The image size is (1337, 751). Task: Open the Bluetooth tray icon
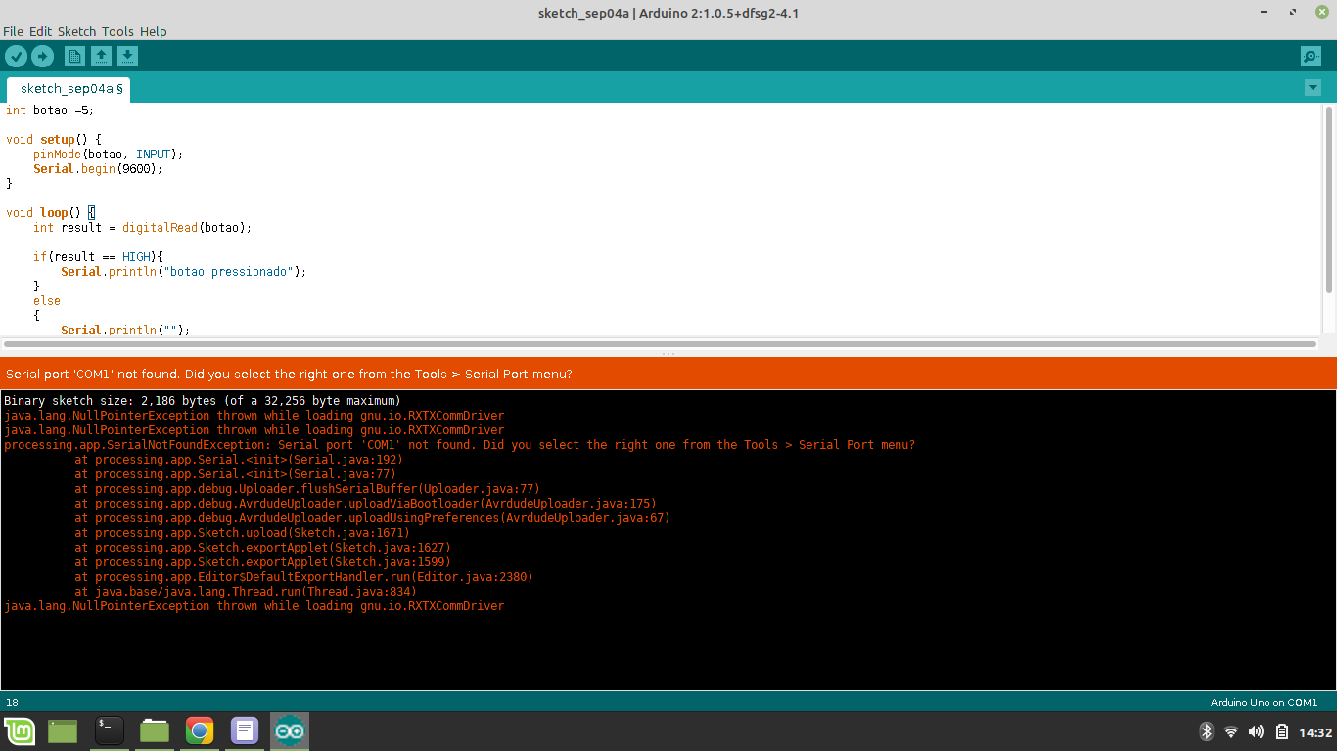(1207, 731)
